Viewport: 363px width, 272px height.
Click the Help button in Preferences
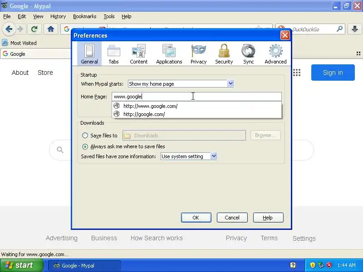tap(268, 218)
